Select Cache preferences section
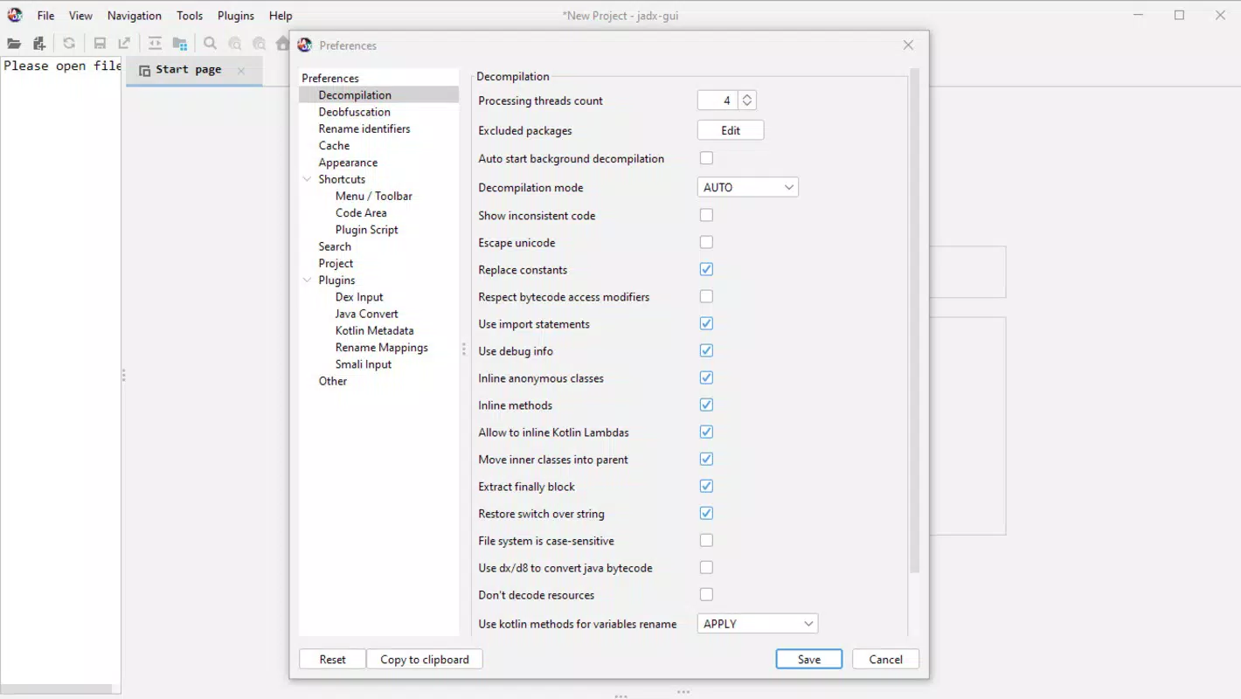This screenshot has width=1241, height=699. pos(334,145)
